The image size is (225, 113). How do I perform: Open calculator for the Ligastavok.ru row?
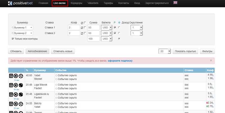tap(11, 94)
